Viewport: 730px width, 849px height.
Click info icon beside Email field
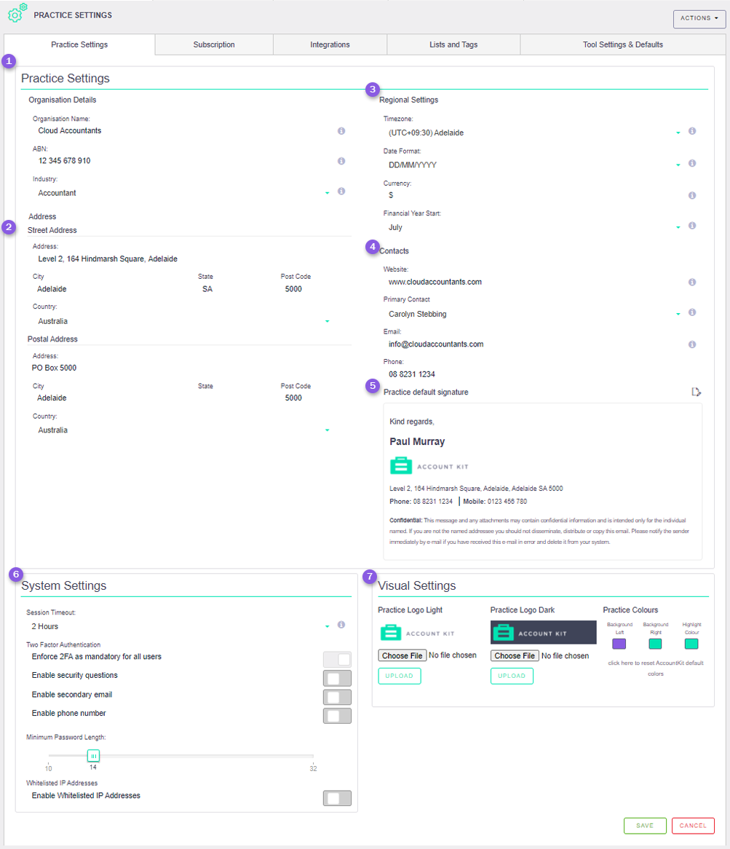coord(692,344)
